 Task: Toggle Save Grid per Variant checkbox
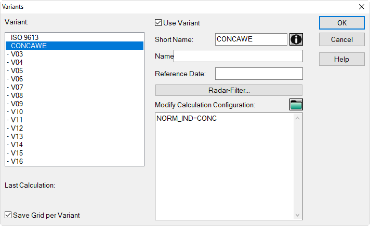(x=8, y=215)
